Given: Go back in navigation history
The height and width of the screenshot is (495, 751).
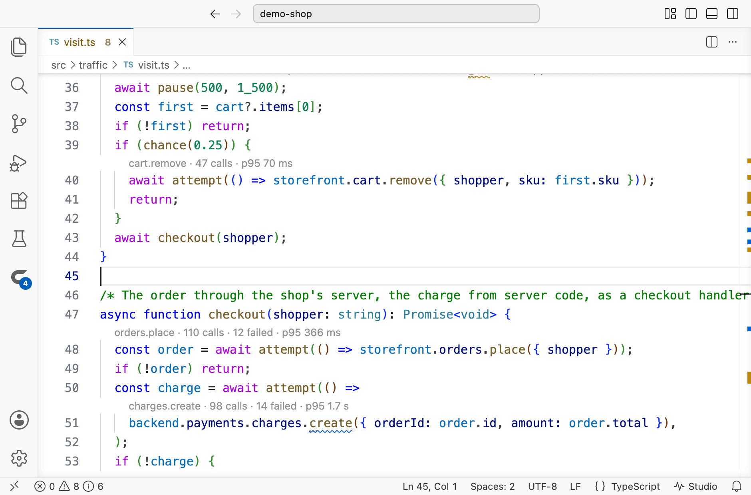Looking at the screenshot, I should pyautogui.click(x=215, y=14).
